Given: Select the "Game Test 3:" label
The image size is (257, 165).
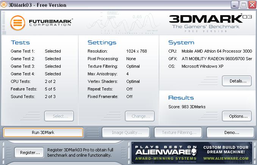Looking at the screenshot, I should [23, 66].
